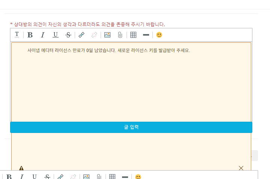This screenshot has height=179, width=270.
Task: Toggle Italic in the bottom editor toolbar
Action: 22,177
